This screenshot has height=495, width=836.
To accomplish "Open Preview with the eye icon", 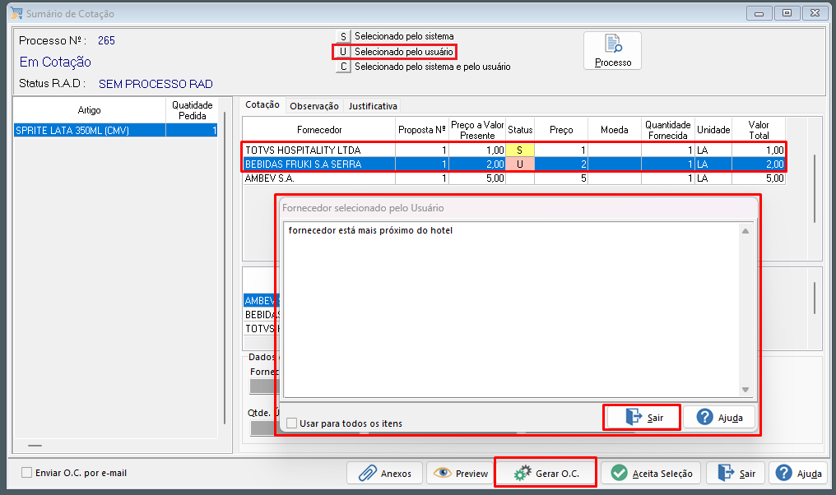I will click(x=460, y=473).
